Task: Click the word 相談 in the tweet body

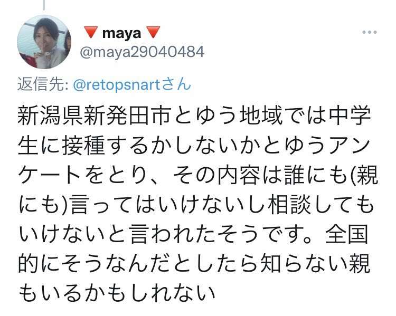Action: click(x=289, y=205)
